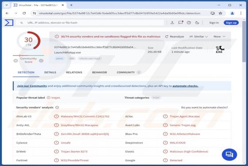Click the EXE file type icon

(220, 49)
